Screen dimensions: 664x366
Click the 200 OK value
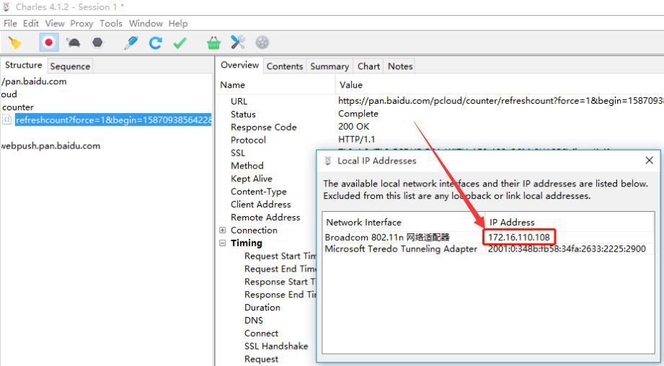click(x=353, y=127)
